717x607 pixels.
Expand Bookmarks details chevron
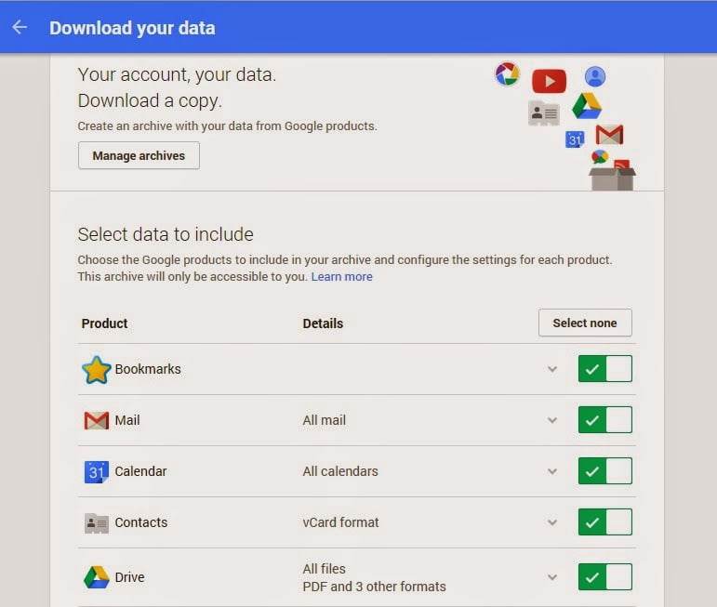[552, 369]
